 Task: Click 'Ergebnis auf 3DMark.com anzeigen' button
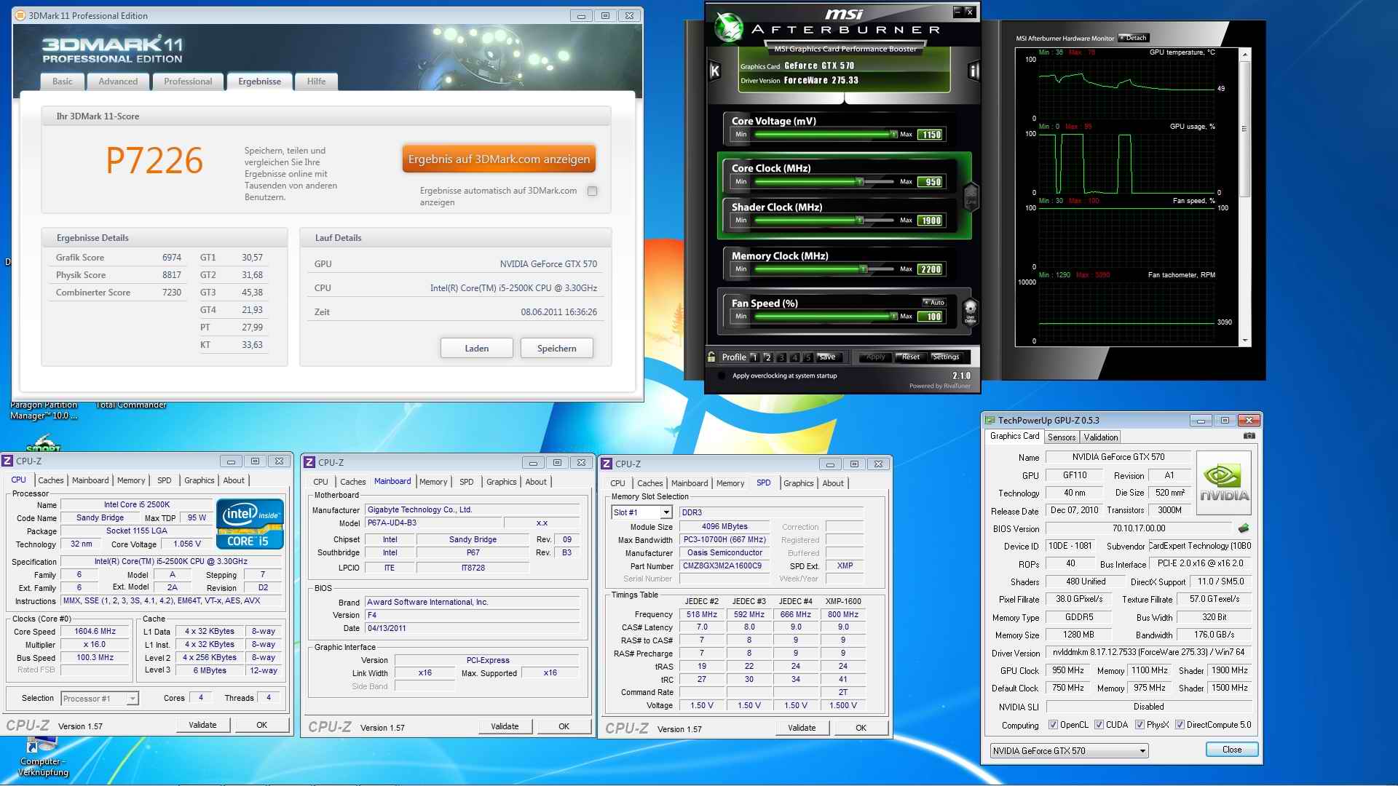(x=499, y=159)
